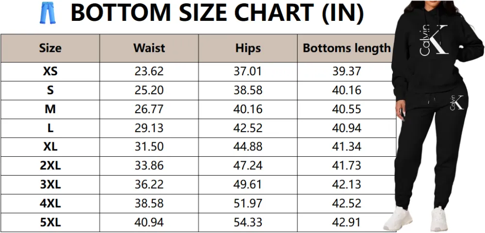Select the bottoms length value 42.91
Viewport: 485px width, 233px height.
[x=346, y=223]
